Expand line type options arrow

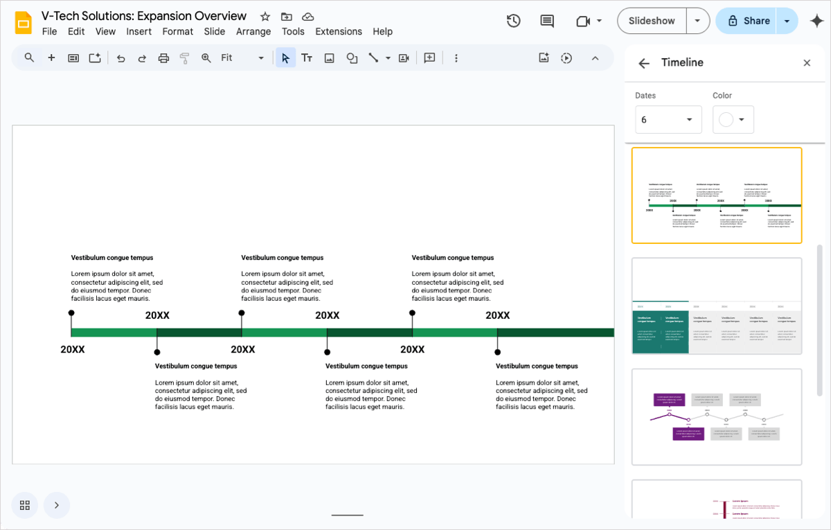(x=388, y=58)
